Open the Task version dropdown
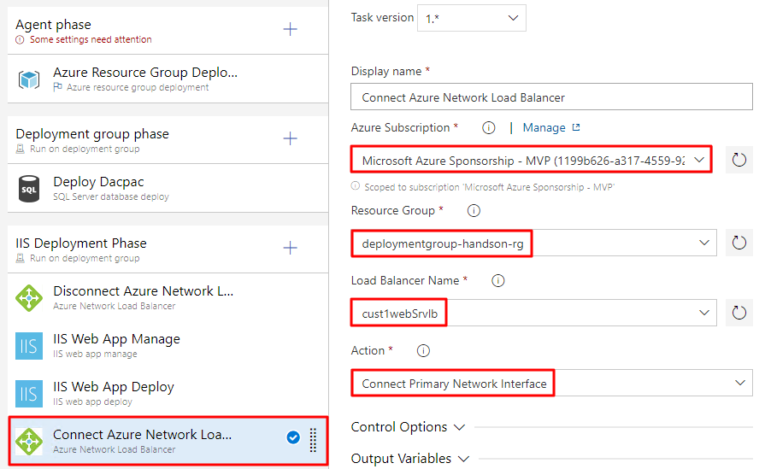This screenshot has height=469, width=765. pyautogui.click(x=471, y=18)
